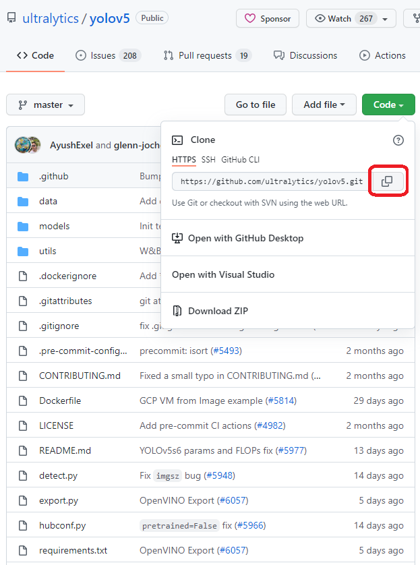Click the repository icon beside ultralytics
420x565 pixels.
11,18
